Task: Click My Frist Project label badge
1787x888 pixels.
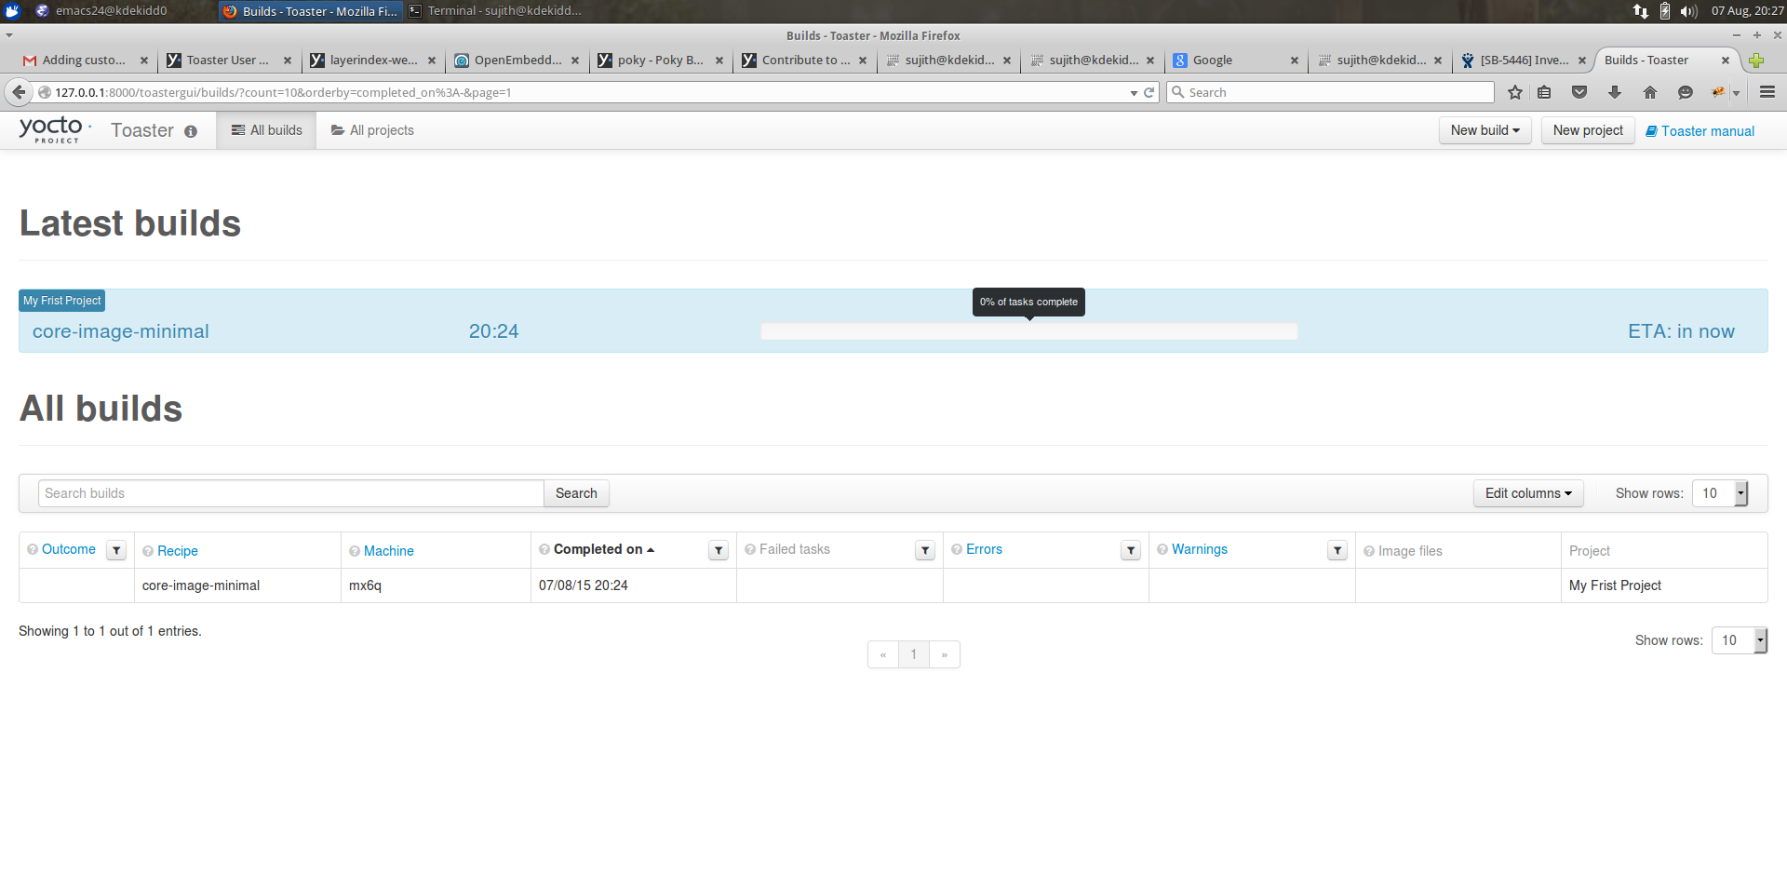Action: pyautogui.click(x=61, y=301)
